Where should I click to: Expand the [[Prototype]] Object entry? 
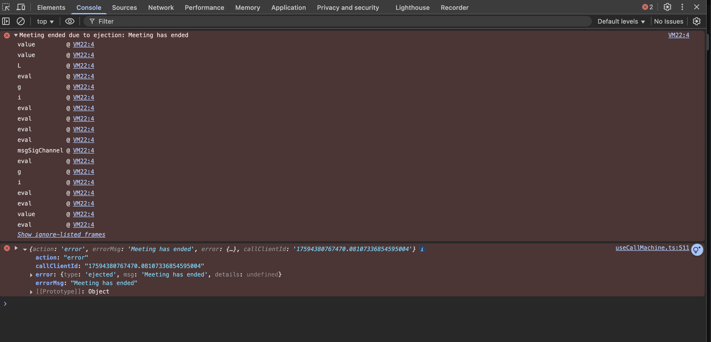click(x=31, y=292)
